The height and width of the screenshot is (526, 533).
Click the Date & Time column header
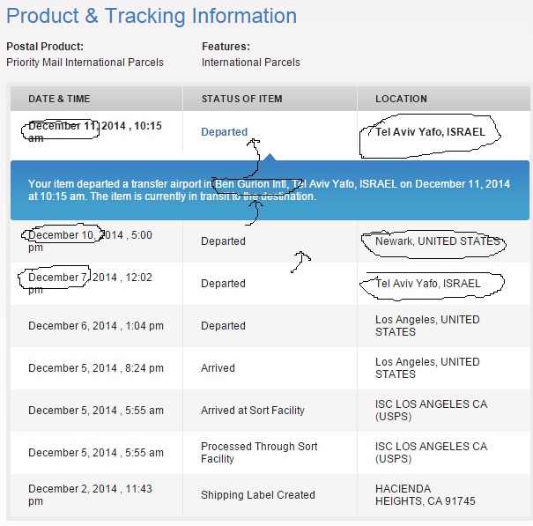pyautogui.click(x=59, y=99)
